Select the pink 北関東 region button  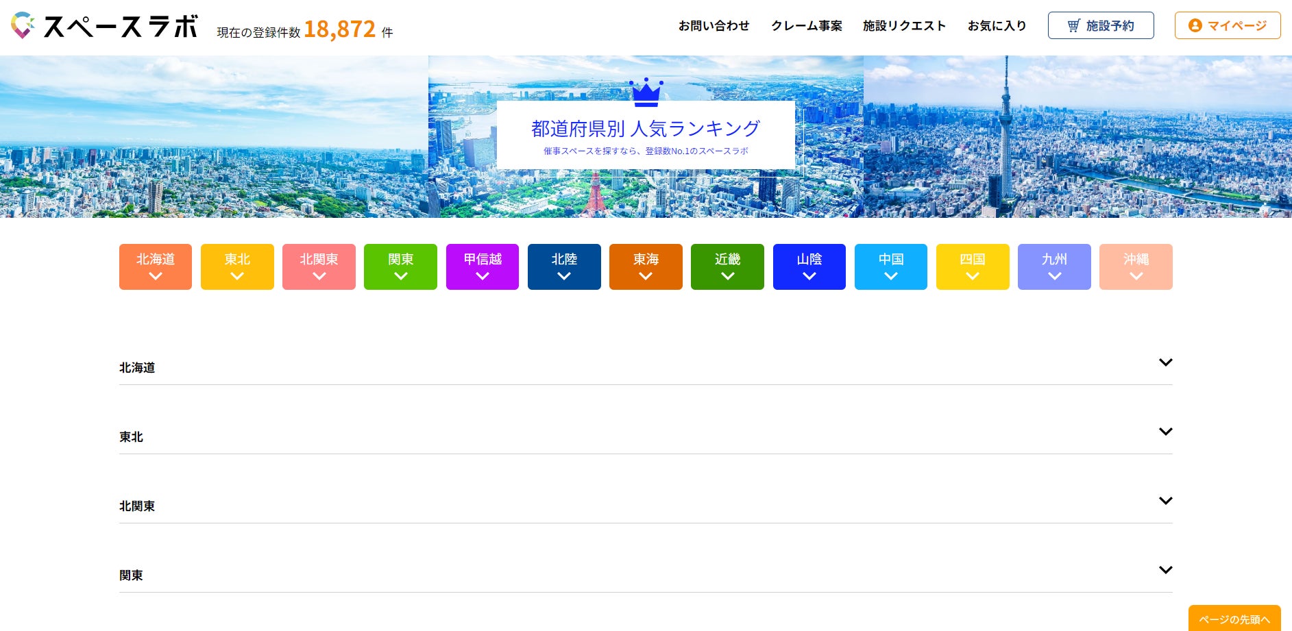coord(319,267)
